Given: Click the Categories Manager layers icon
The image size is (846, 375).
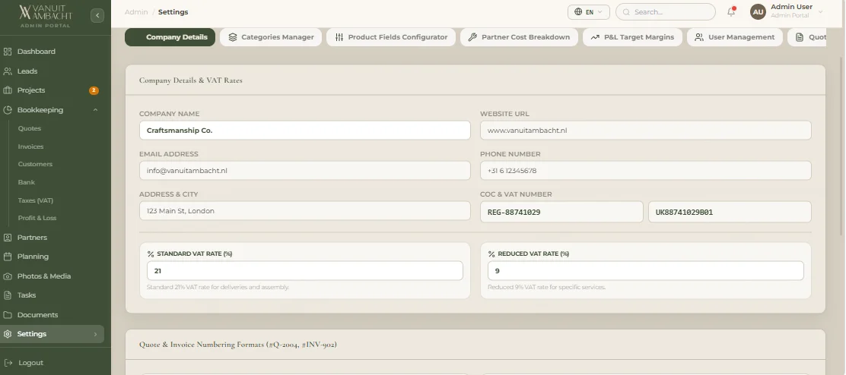Looking at the screenshot, I should 233,37.
